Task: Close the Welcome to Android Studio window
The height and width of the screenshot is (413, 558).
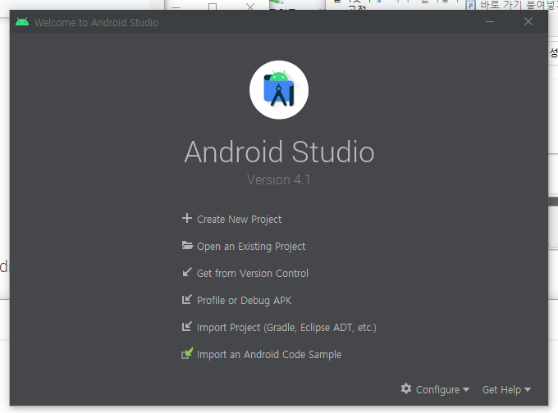Action: [x=528, y=21]
